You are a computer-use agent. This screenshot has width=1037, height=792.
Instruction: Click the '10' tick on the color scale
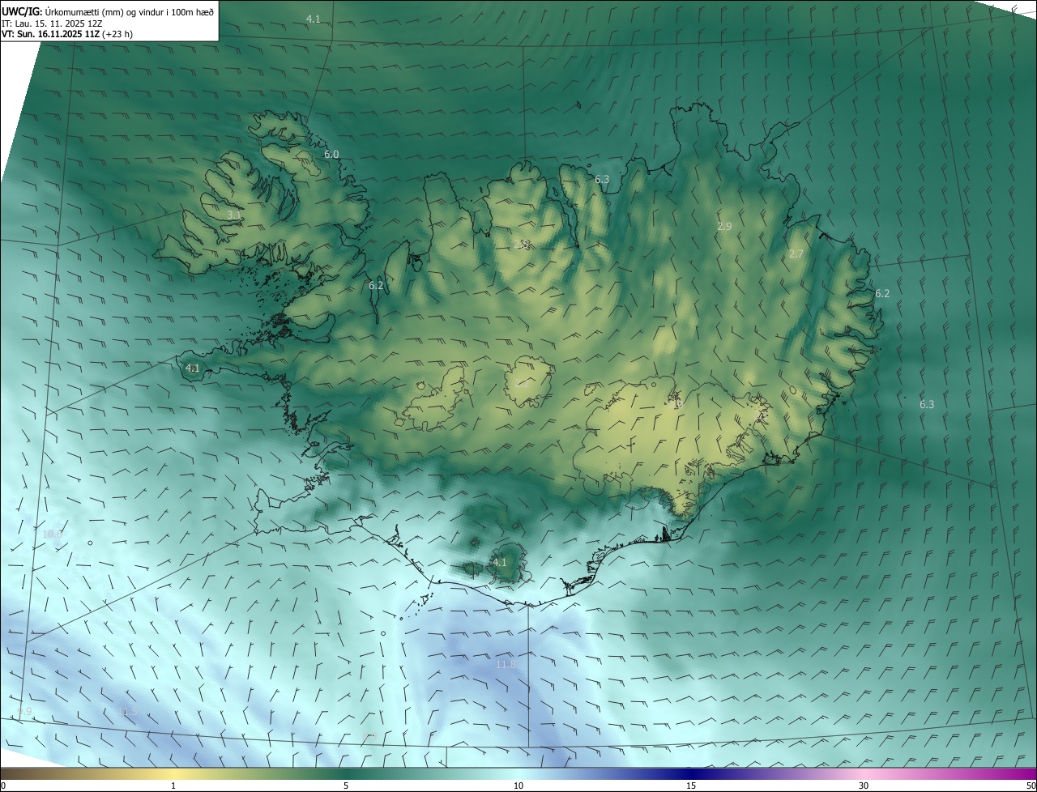[x=518, y=786]
